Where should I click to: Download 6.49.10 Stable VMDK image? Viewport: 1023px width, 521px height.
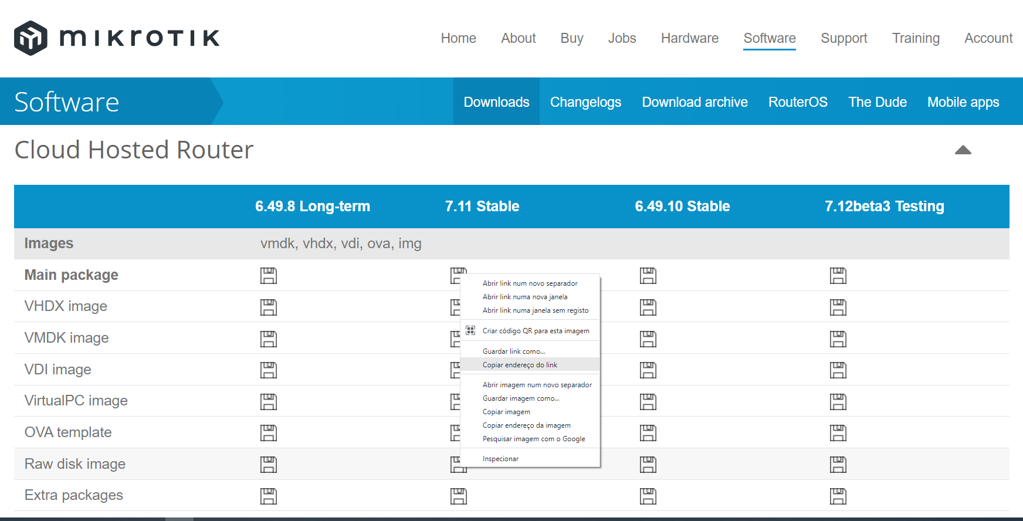tap(648, 339)
